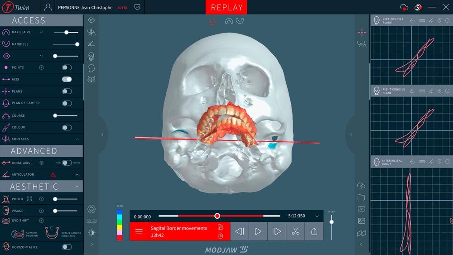Select the skull view icon in left toolbar
The height and width of the screenshot is (255, 453).
point(91,56)
